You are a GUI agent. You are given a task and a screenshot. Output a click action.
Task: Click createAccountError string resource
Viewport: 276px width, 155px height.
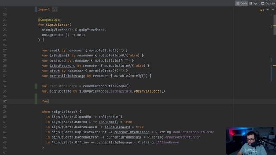pos(182,137)
